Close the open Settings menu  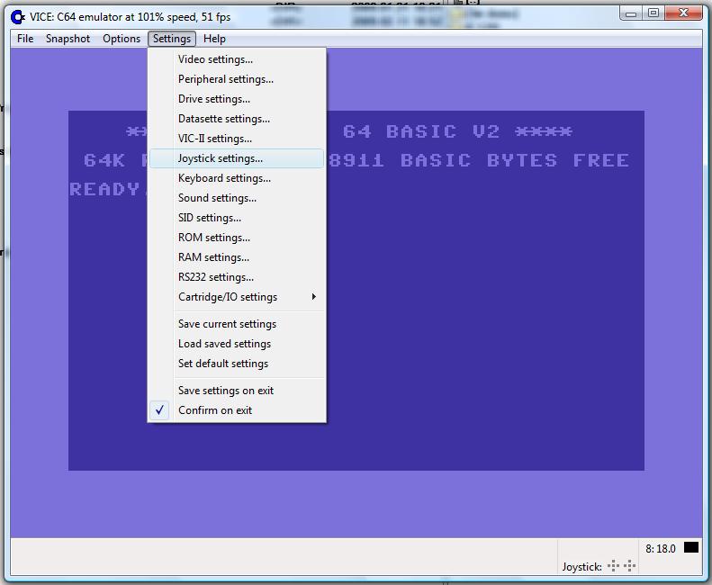[172, 39]
